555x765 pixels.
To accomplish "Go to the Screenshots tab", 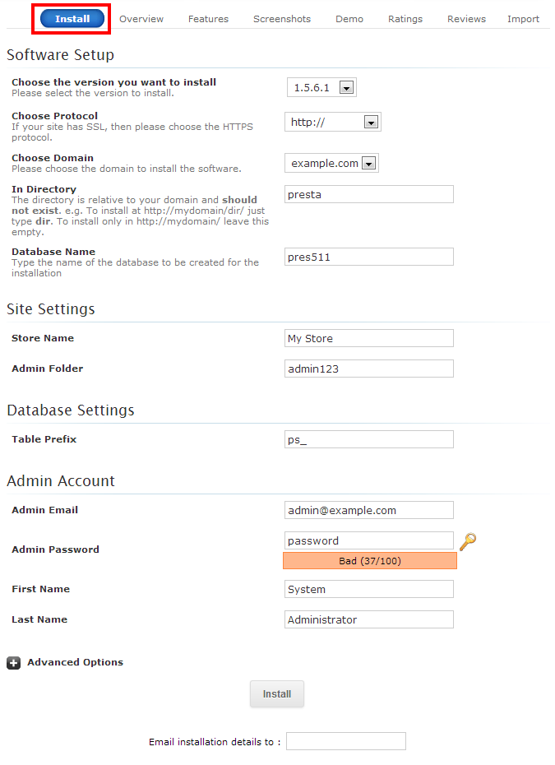I will pos(282,19).
